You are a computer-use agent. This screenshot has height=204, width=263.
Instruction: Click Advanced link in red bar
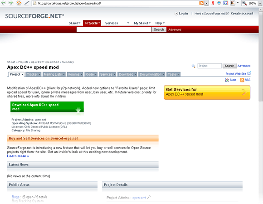(175, 29)
